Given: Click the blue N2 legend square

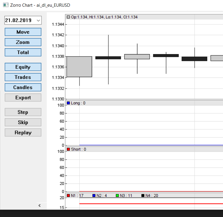Looking at the screenshot, I should click(94, 196).
